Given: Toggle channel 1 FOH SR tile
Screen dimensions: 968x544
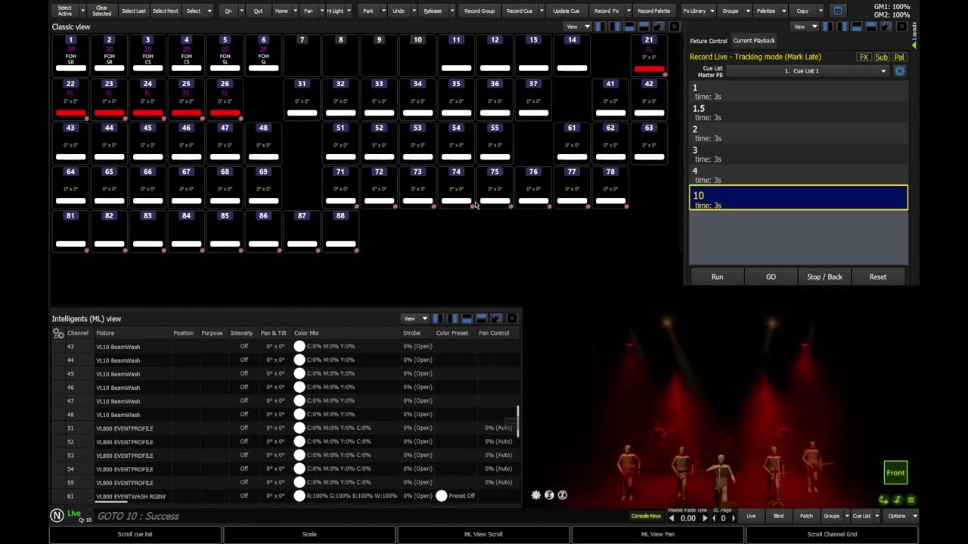Looking at the screenshot, I should click(70, 55).
